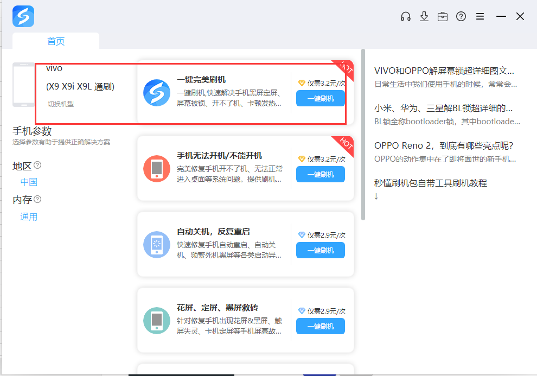Click gold diamond icon in 手机无法开机 card
The width and height of the screenshot is (537, 376).
(302, 159)
